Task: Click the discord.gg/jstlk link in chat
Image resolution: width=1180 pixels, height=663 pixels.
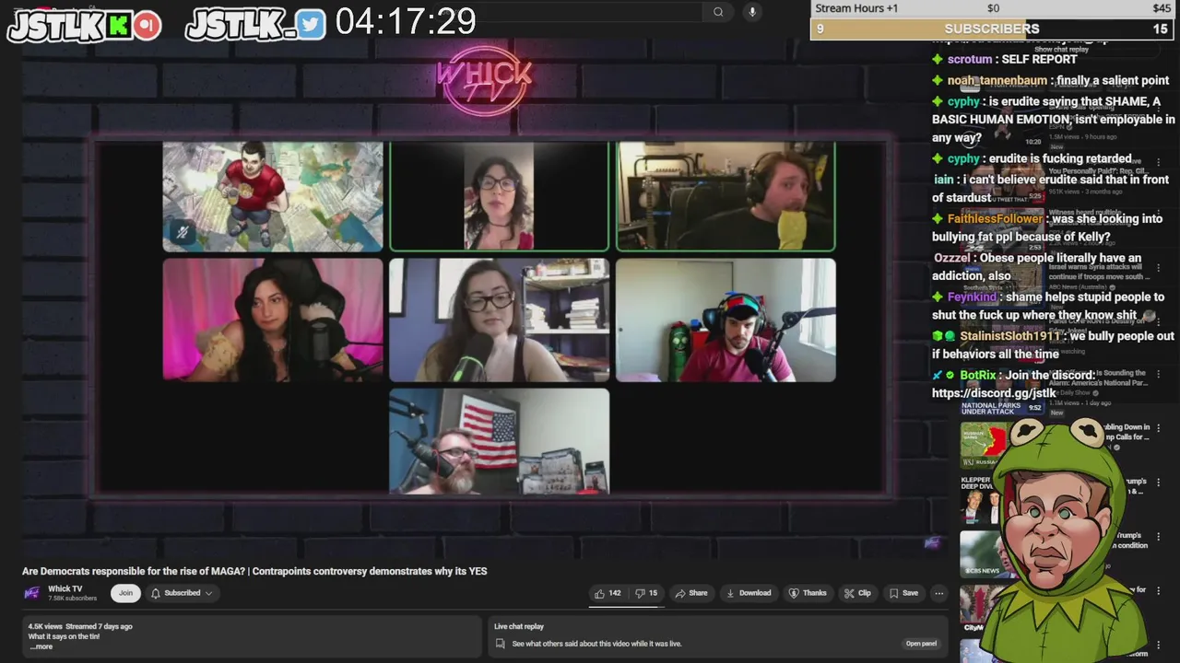Action: [996, 392]
